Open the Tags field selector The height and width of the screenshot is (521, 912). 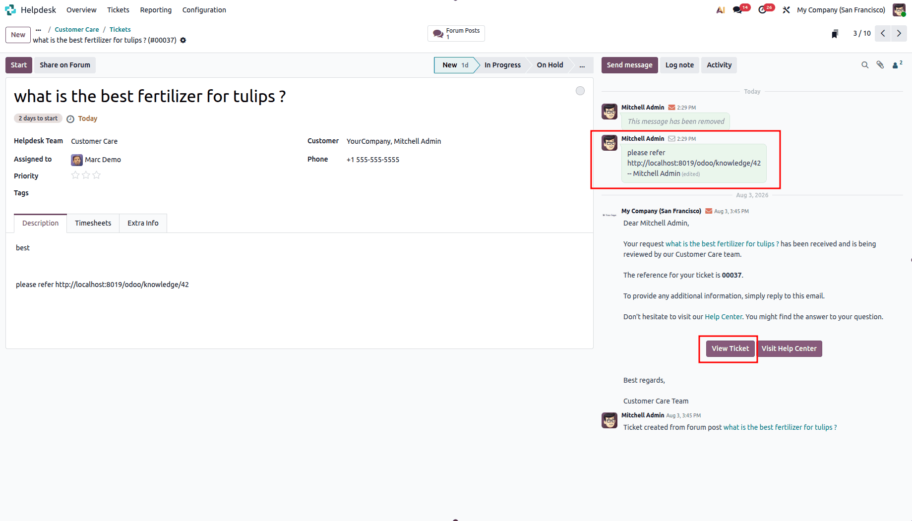[183, 193]
